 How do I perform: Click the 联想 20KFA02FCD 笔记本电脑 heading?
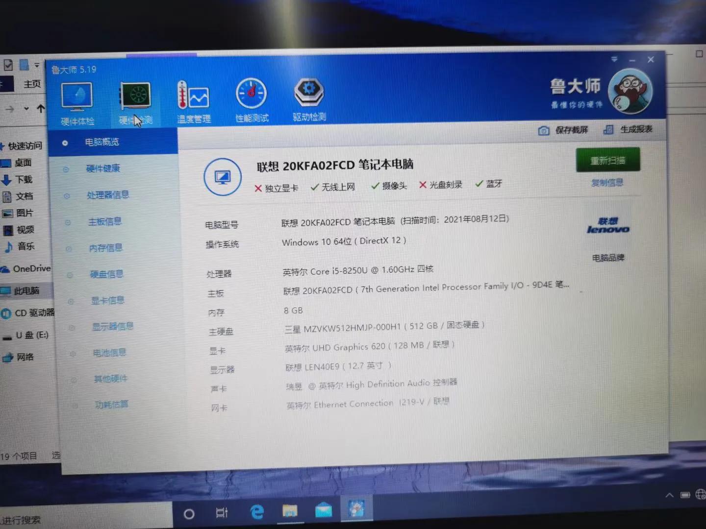click(335, 165)
